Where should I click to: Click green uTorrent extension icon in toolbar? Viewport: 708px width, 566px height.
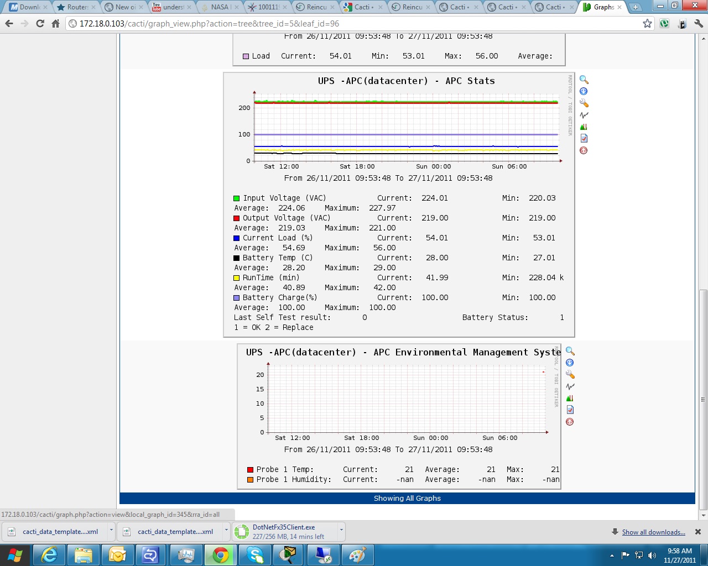click(664, 23)
